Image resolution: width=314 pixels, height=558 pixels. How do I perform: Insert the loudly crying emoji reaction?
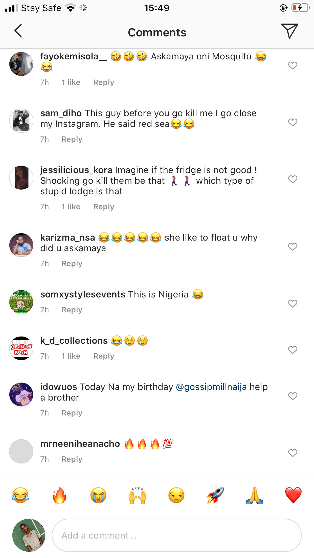pyautogui.click(x=98, y=495)
